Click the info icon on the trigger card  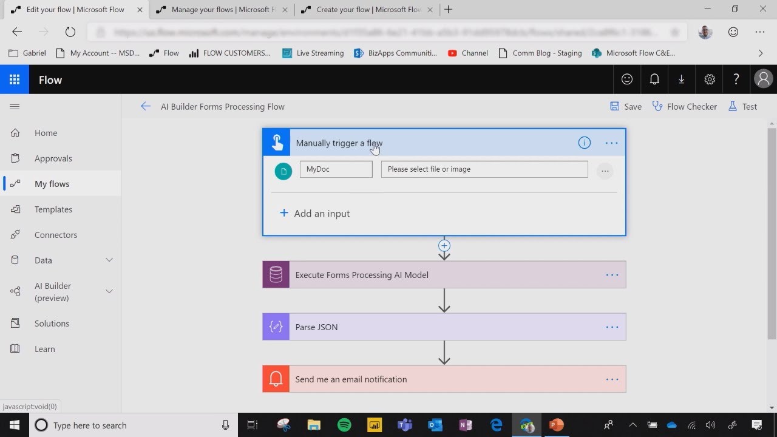pos(584,143)
